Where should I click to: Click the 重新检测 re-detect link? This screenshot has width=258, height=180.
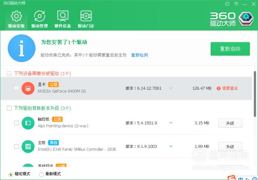click(x=139, y=55)
